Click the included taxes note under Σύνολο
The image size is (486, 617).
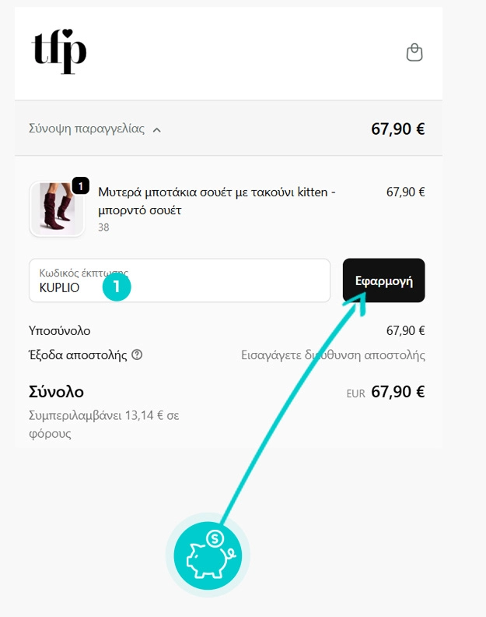coord(103,425)
